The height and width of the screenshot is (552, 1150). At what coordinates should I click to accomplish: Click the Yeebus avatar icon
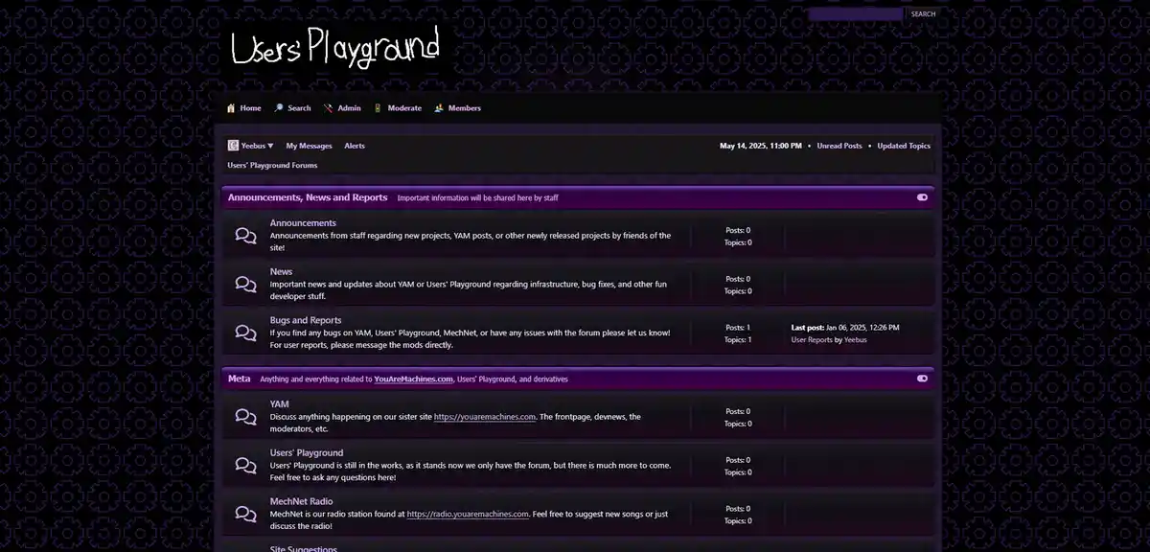233,146
